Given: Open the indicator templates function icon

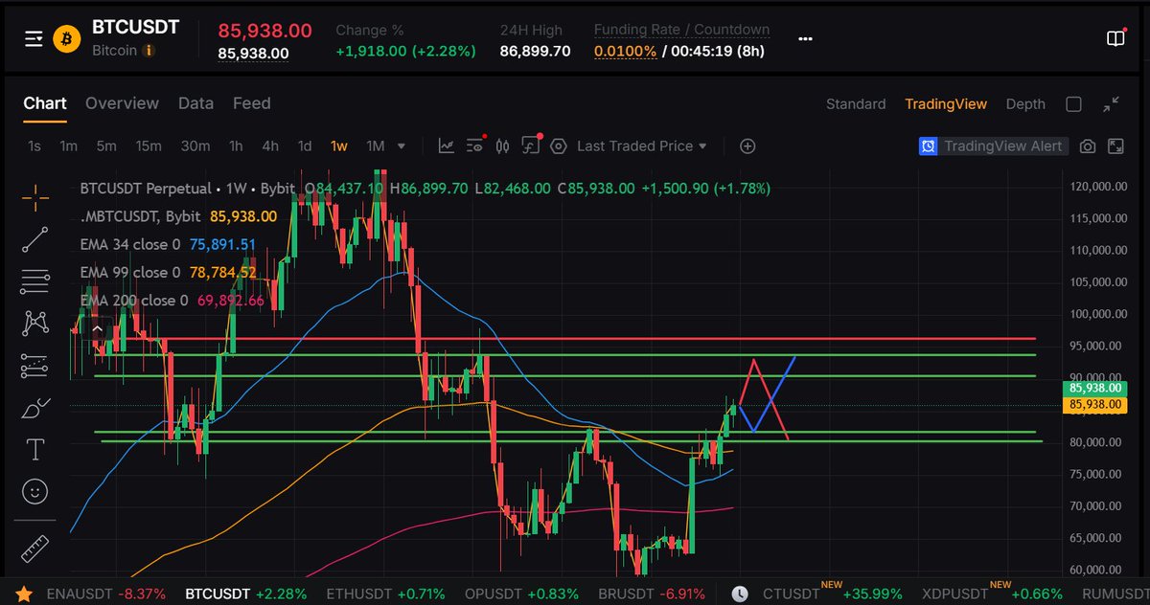Looking at the screenshot, I should click(x=532, y=146).
